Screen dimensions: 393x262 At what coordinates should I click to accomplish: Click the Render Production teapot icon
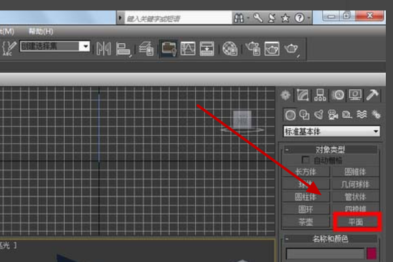tap(291, 48)
